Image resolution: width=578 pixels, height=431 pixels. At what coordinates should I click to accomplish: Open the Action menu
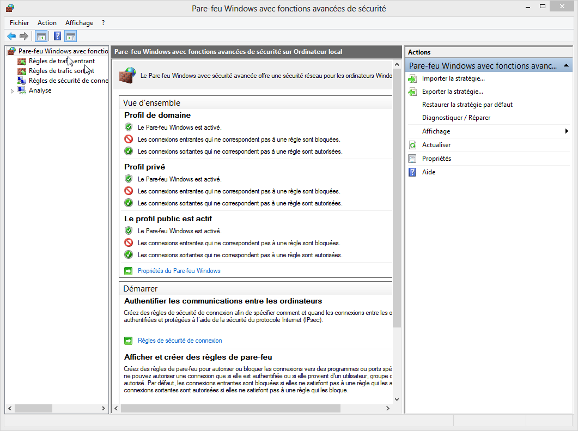click(x=47, y=23)
